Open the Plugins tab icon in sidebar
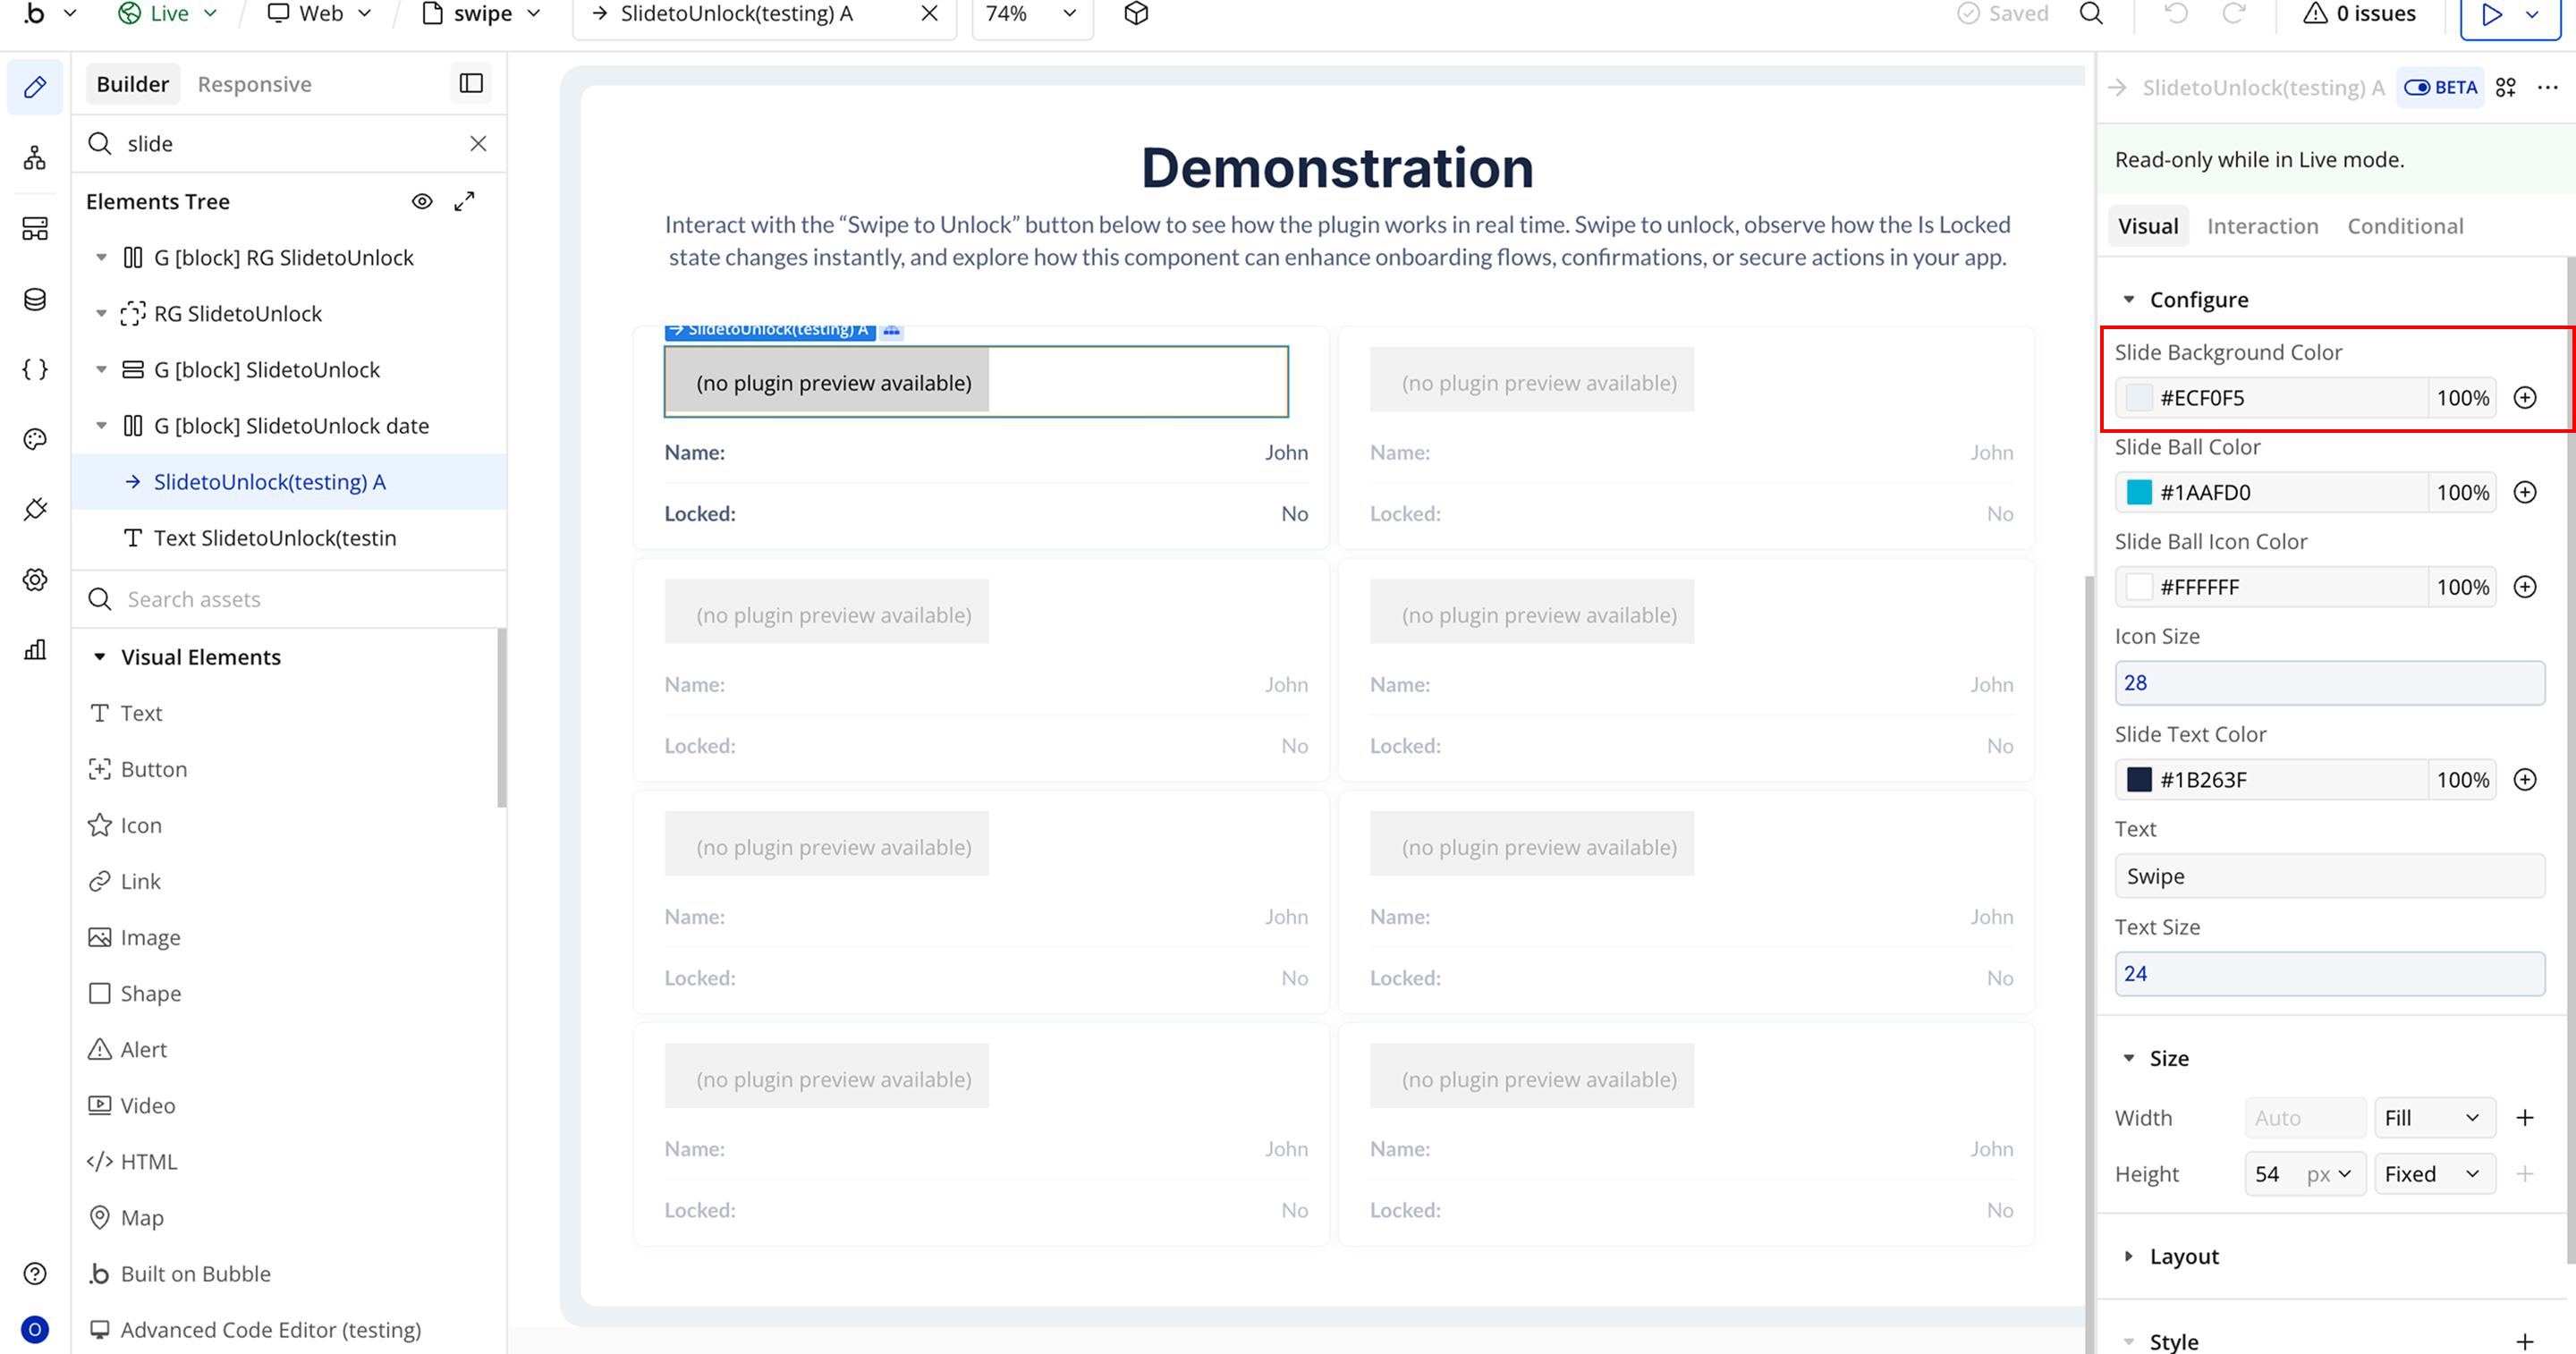 pos(35,509)
